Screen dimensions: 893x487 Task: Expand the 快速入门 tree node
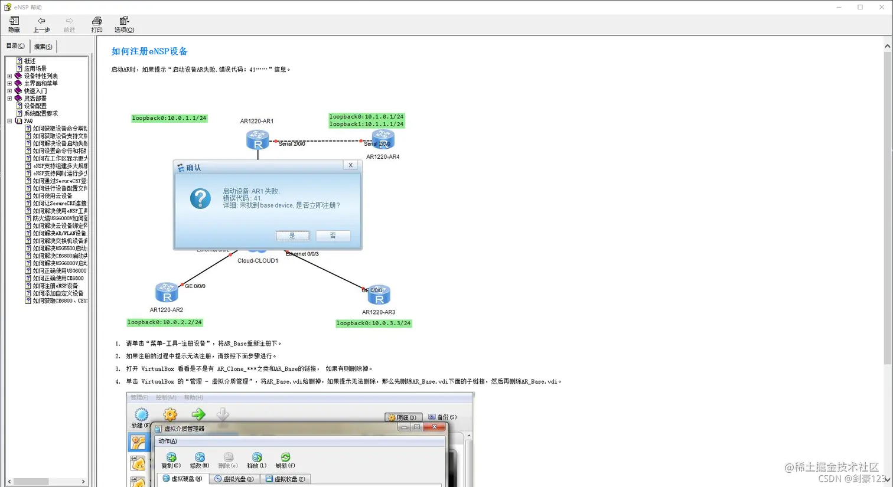9,91
